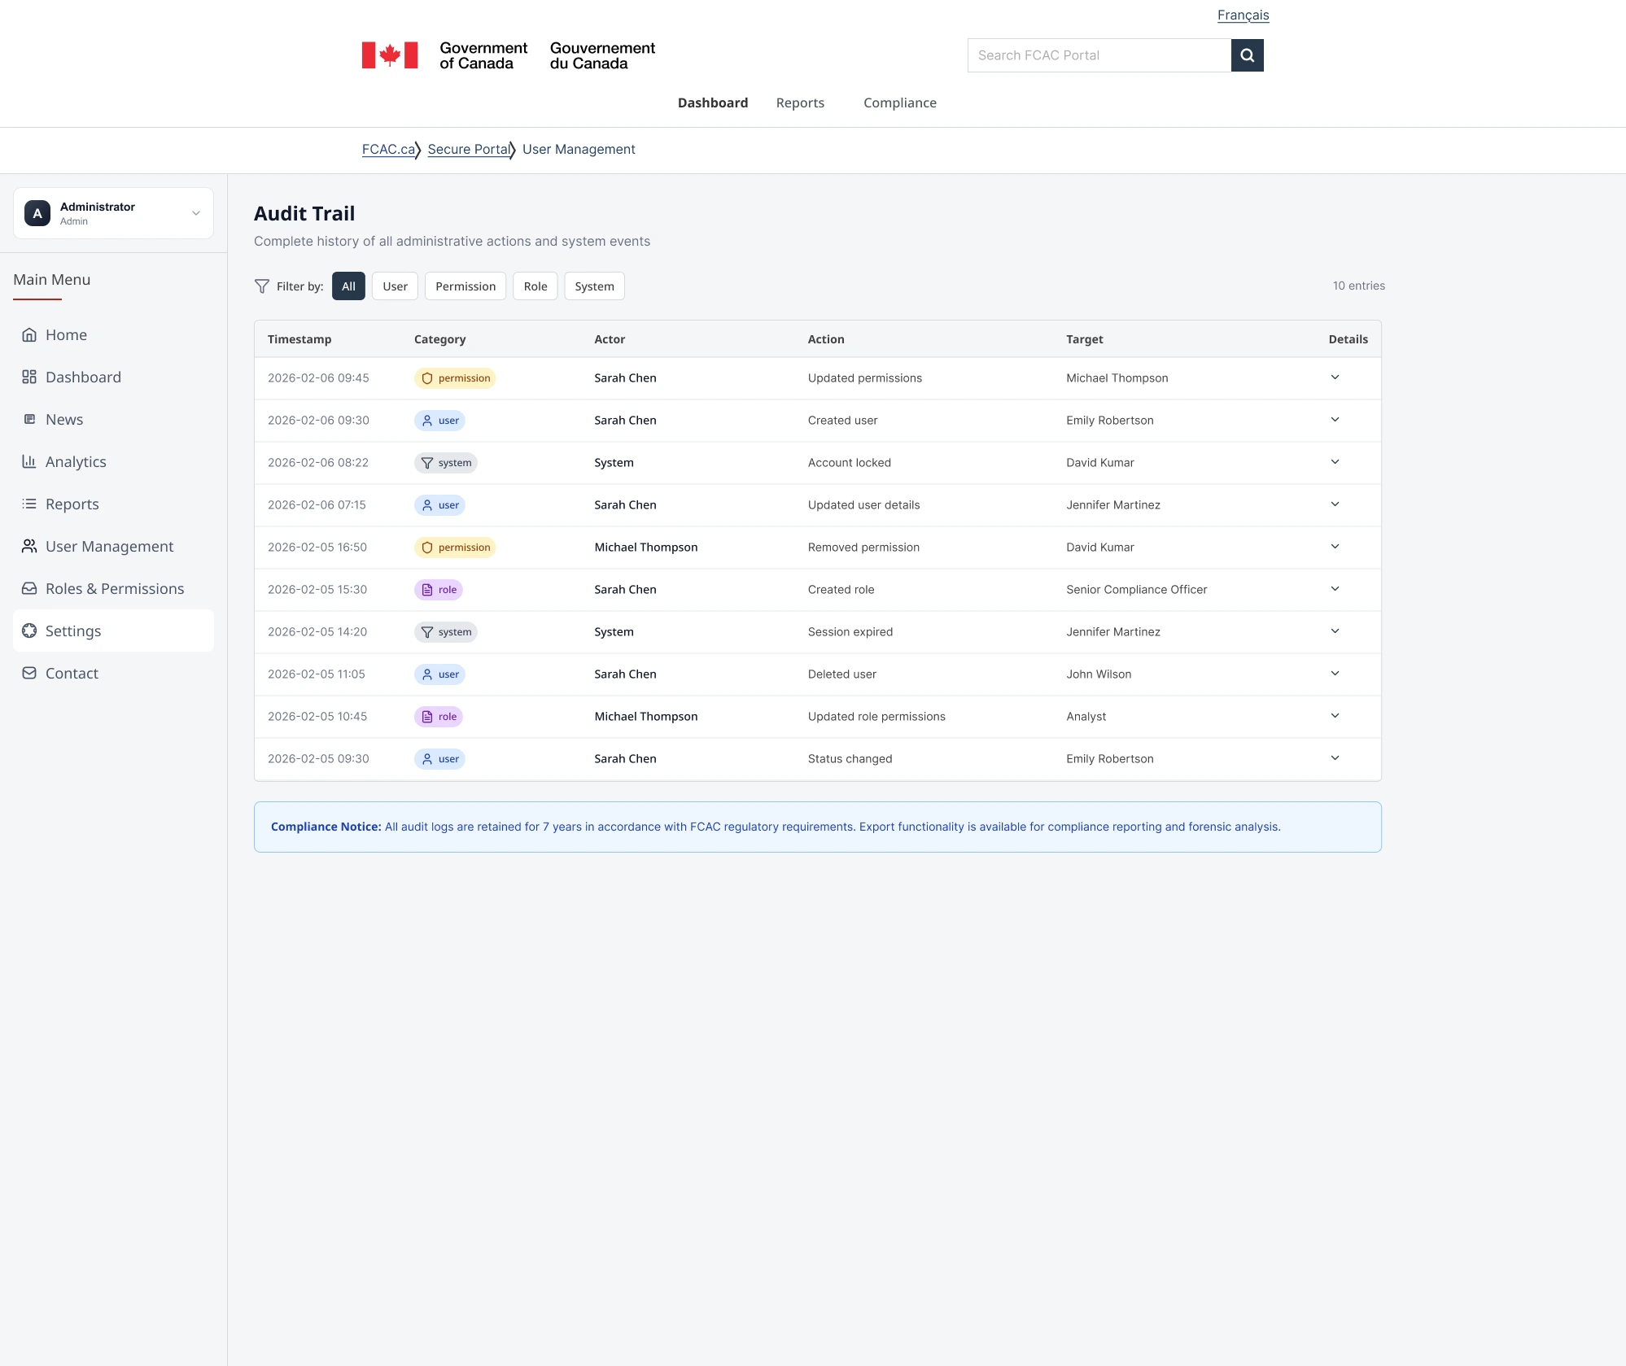Filter audit trail by System
Image resolution: width=1626 pixels, height=1366 pixels.
point(594,286)
